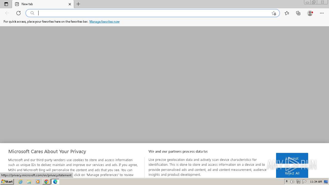329x185 pixels.
Task: Open the Windows Start menu
Action: point(7,182)
